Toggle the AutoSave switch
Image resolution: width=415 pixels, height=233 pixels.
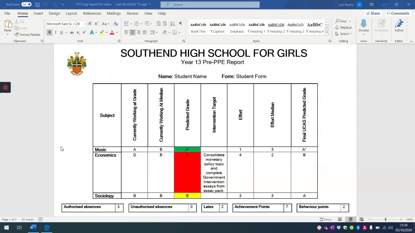click(x=26, y=5)
